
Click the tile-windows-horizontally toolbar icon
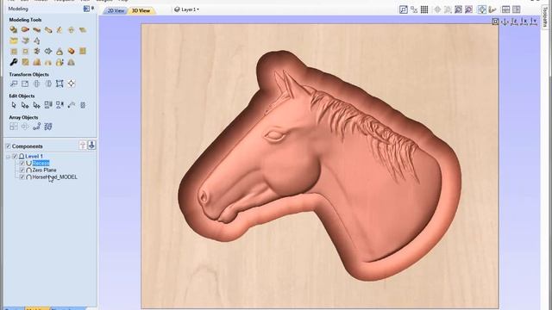click(x=506, y=9)
